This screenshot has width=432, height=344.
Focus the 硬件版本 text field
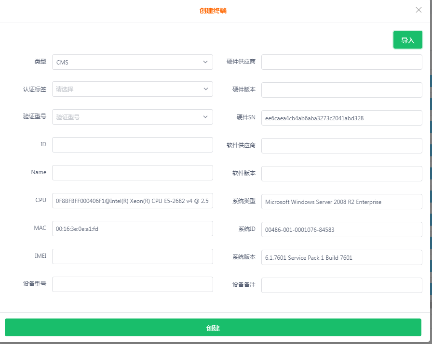click(x=341, y=90)
